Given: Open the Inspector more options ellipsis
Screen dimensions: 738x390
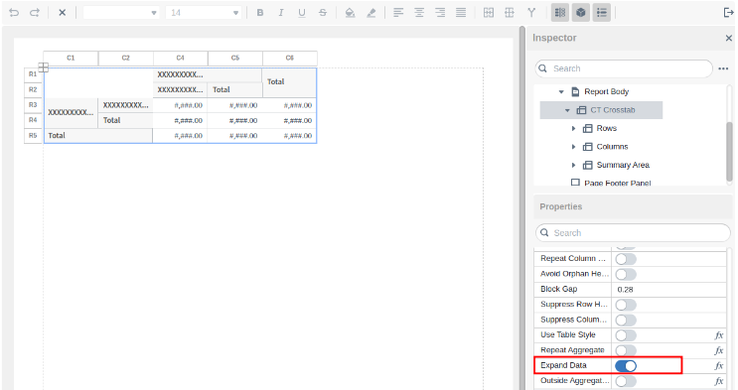Looking at the screenshot, I should [x=723, y=68].
